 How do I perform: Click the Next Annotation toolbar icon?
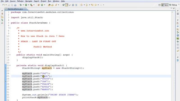coord(82,5)
